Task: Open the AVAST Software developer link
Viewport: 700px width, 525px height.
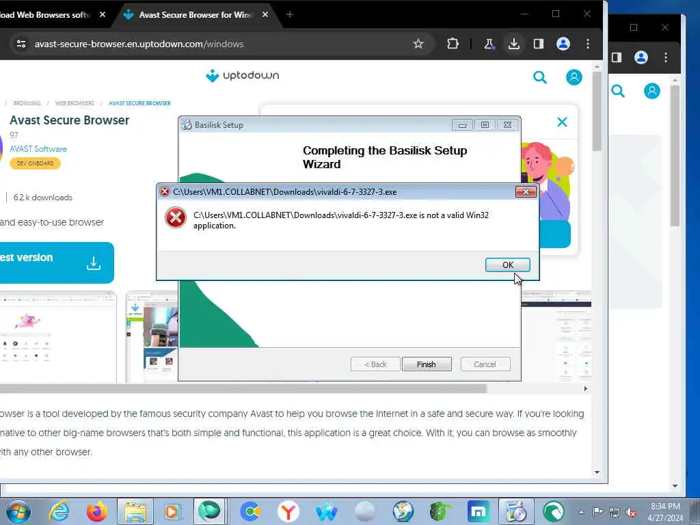Action: 38,149
